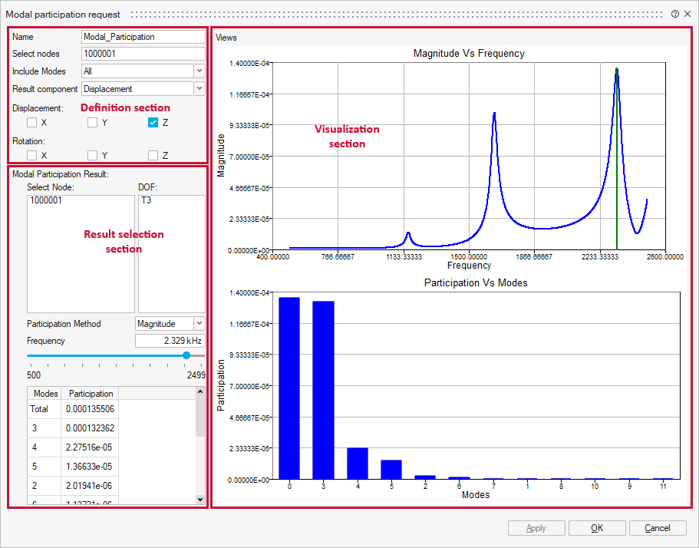
Task: Enable Displacement Y checkbox
Action: [92, 123]
